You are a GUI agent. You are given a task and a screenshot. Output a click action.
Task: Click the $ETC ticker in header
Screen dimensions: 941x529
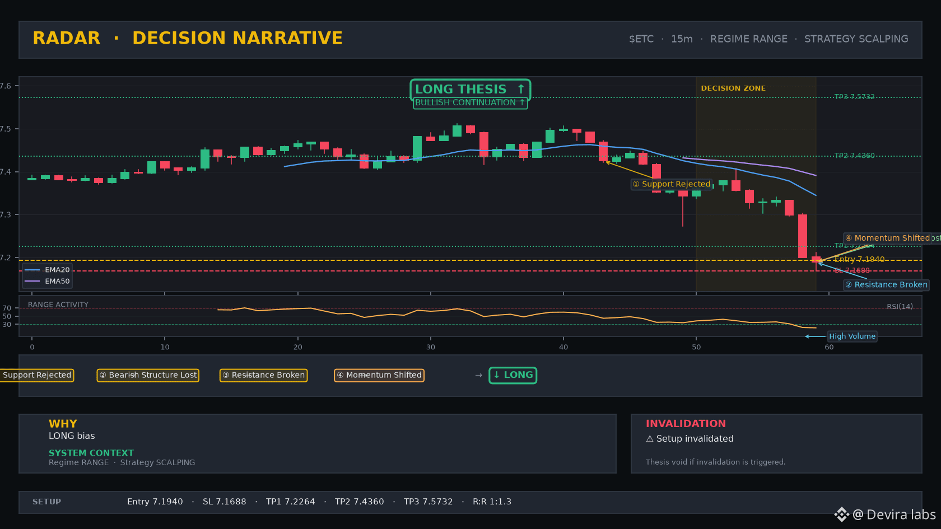click(641, 39)
